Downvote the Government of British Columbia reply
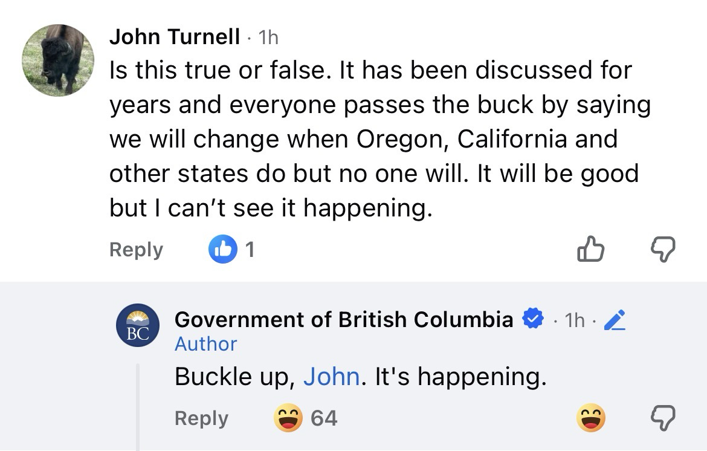This screenshot has width=707, height=451. pos(662,418)
